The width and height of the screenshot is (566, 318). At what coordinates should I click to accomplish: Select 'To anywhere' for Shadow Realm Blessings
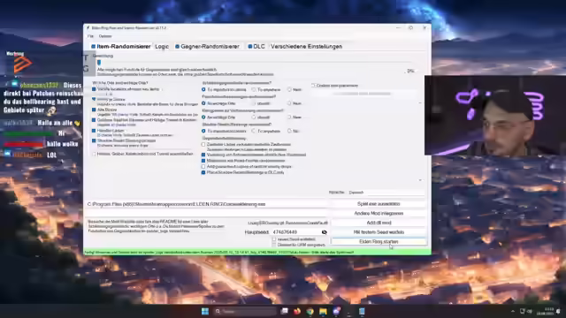click(254, 131)
